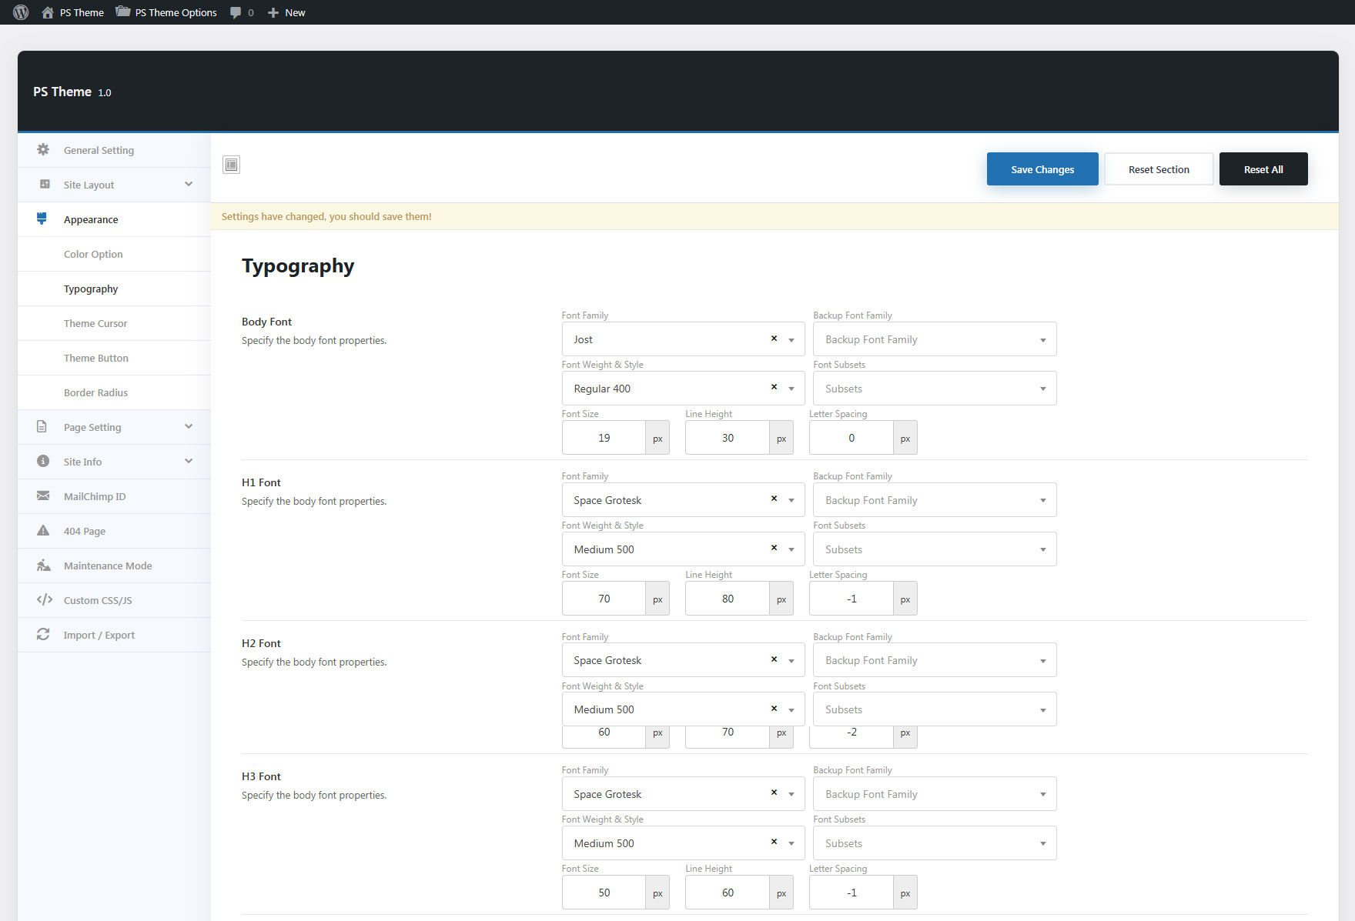Click the Reset Section button
This screenshot has height=921, width=1355.
1158,169
